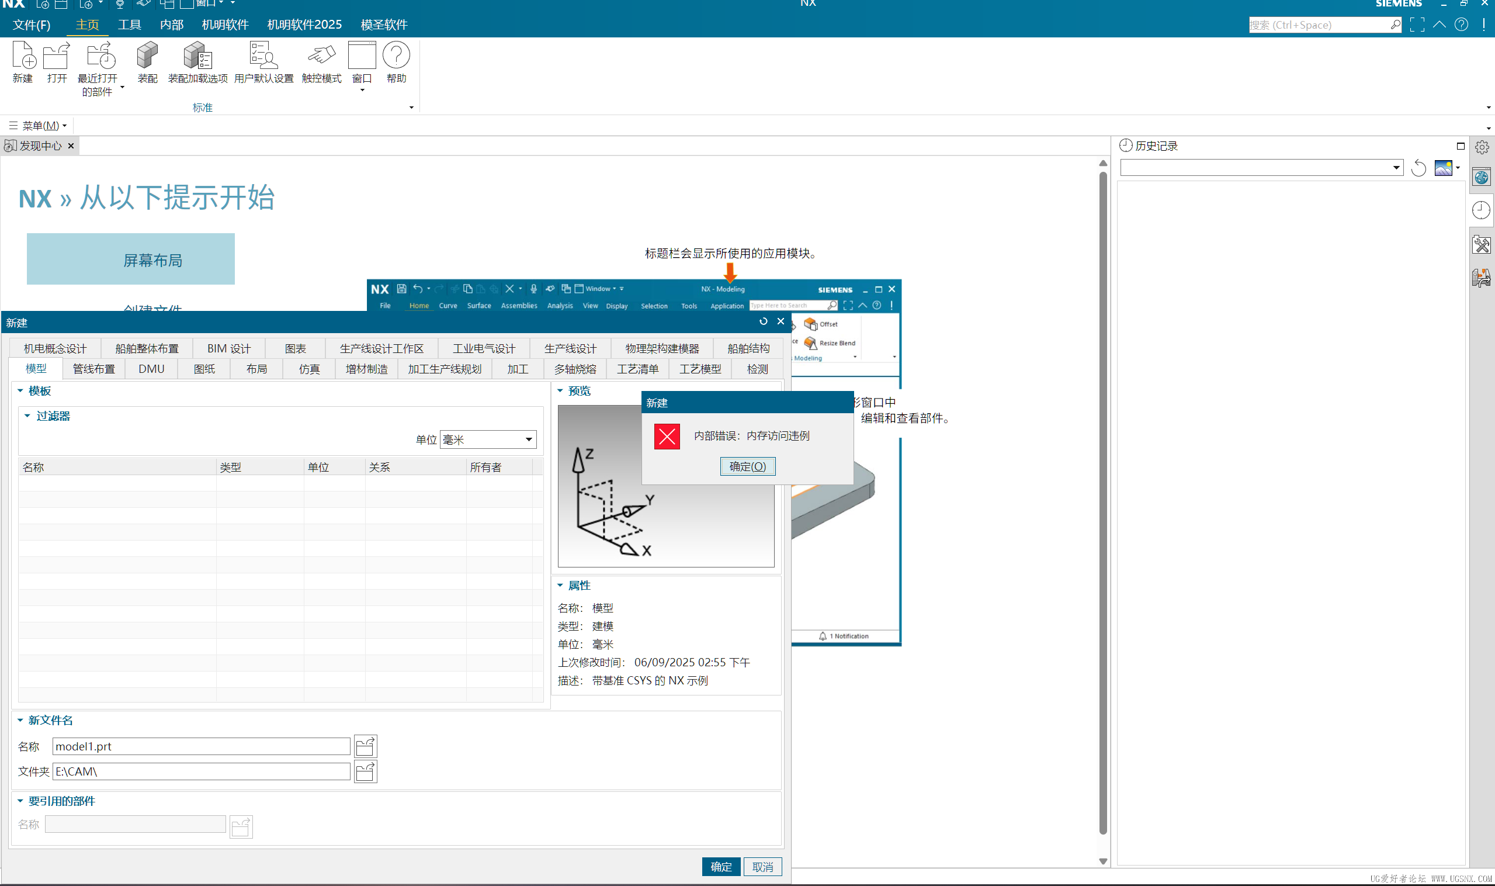1495x886 pixels.
Task: Open the Roles tools resource tab icon
Action: point(1482,244)
